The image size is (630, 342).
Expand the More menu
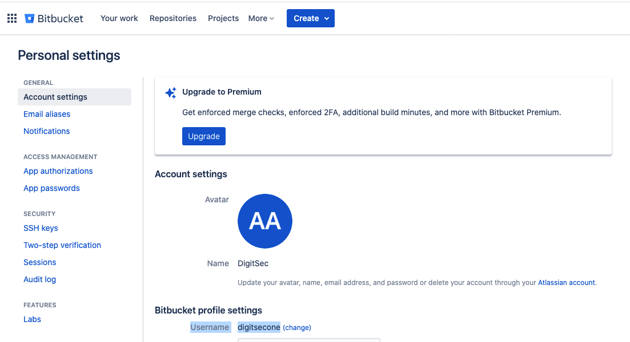click(x=261, y=18)
